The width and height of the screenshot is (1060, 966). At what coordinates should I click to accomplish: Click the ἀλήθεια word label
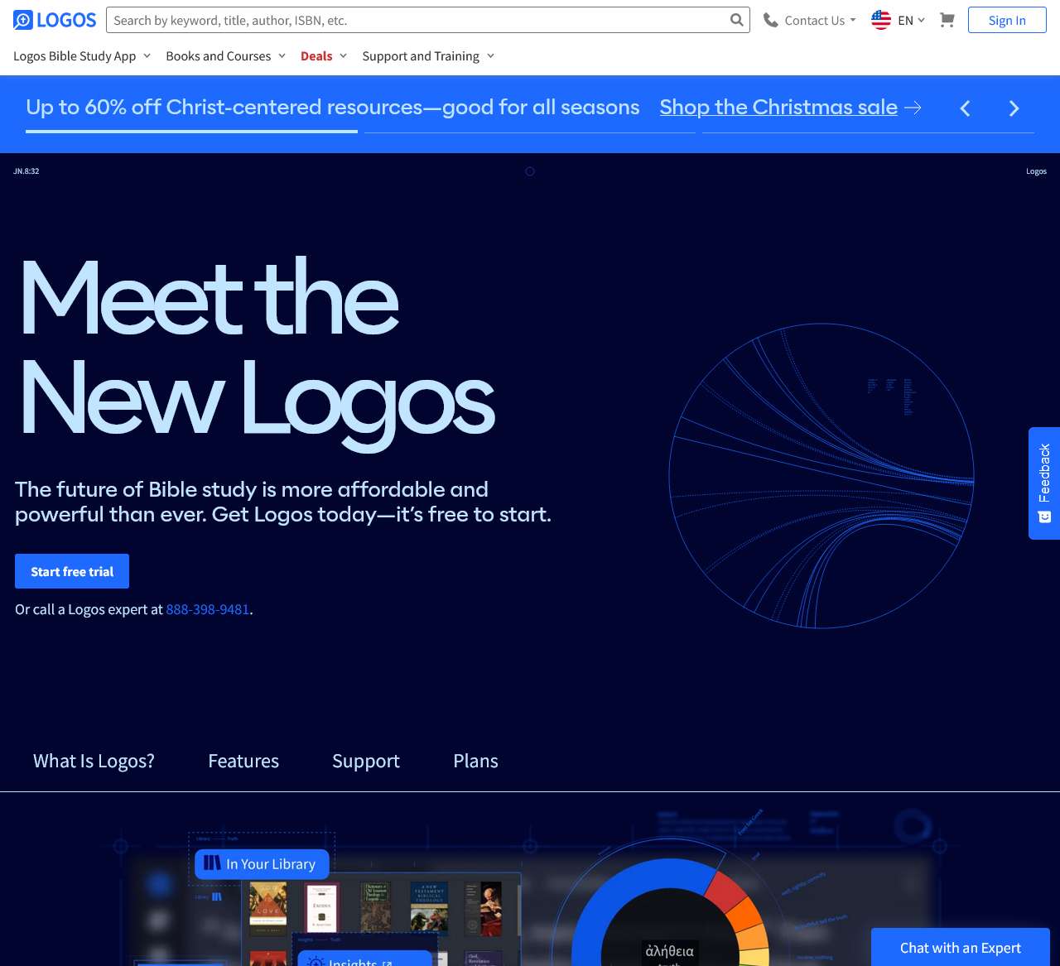tap(670, 951)
